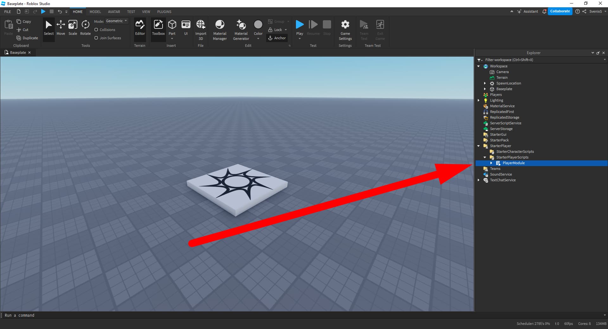Open the Toolbox
The width and height of the screenshot is (608, 329).
point(158,28)
